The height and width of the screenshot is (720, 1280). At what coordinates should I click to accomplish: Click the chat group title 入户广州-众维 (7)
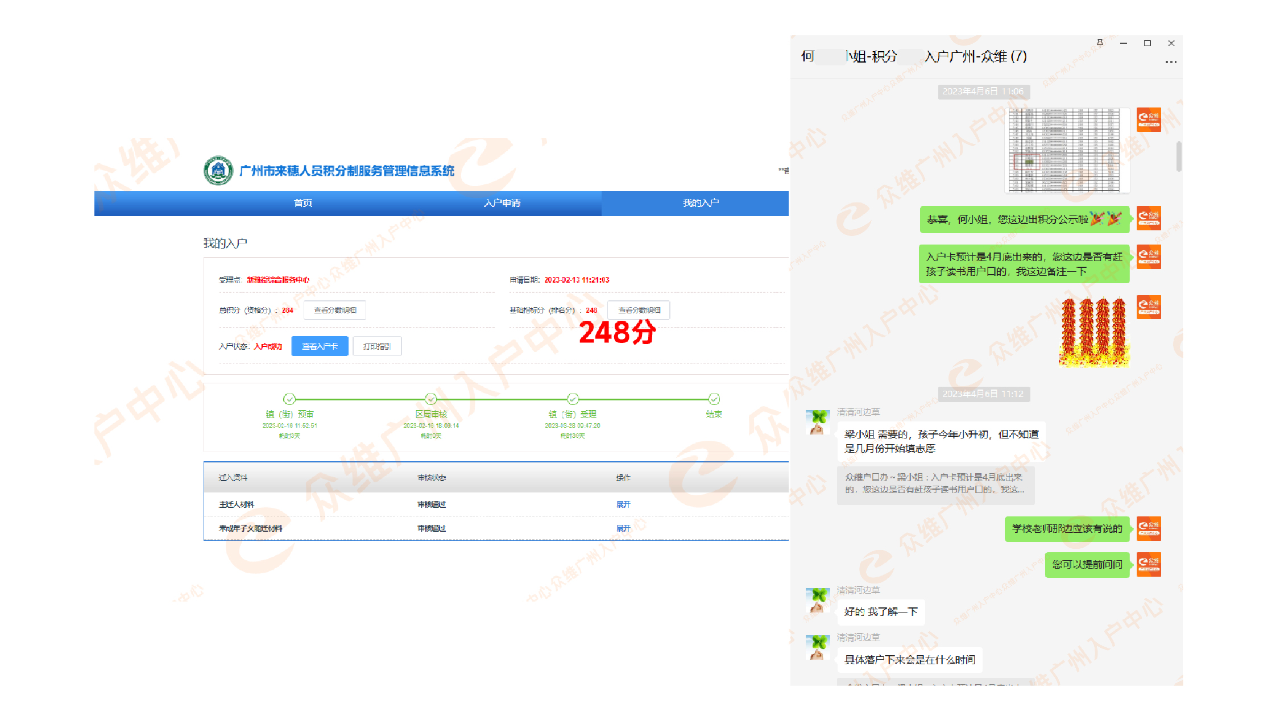976,56
